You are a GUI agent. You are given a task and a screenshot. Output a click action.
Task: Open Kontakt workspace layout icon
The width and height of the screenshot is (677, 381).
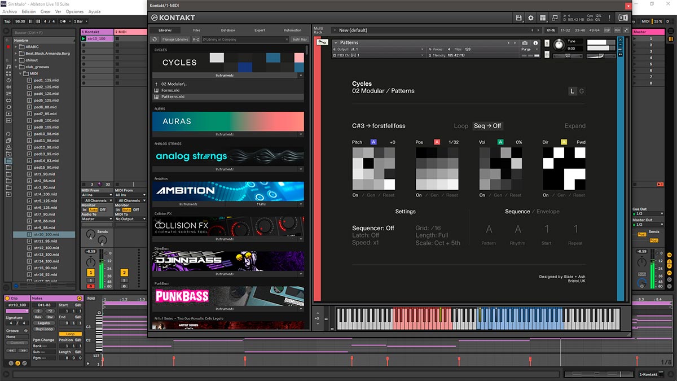(x=543, y=18)
